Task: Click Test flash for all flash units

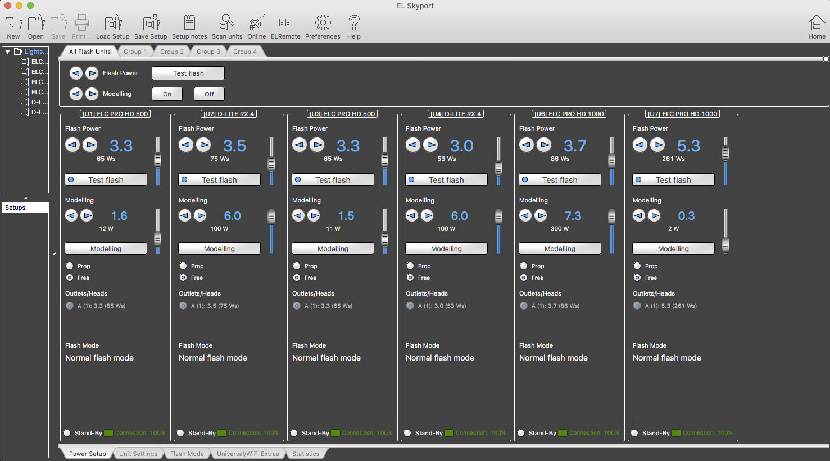Action: (x=188, y=73)
